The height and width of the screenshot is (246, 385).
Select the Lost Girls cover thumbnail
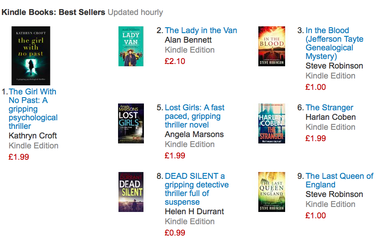coord(131,123)
